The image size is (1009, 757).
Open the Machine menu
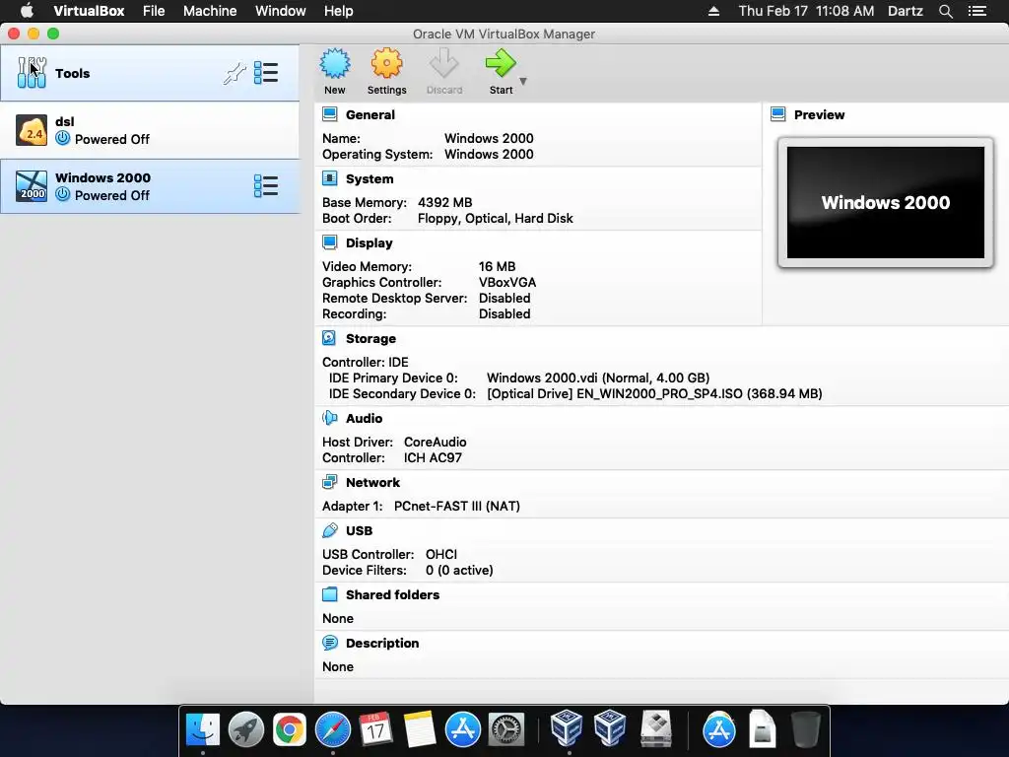click(210, 11)
